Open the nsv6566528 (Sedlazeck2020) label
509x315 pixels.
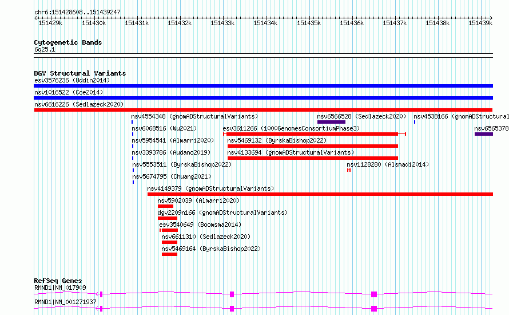[361, 116]
